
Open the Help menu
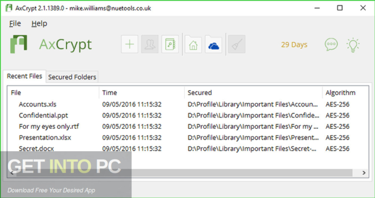coord(39,23)
